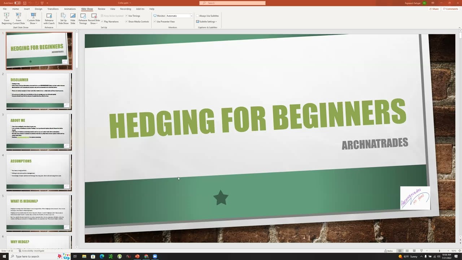Select the Disclaimer slide thumbnail
The width and height of the screenshot is (462, 260).
[39, 91]
